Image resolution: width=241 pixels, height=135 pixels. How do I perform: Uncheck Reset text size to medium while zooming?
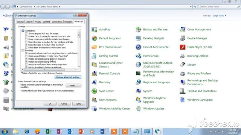coord(26,45)
